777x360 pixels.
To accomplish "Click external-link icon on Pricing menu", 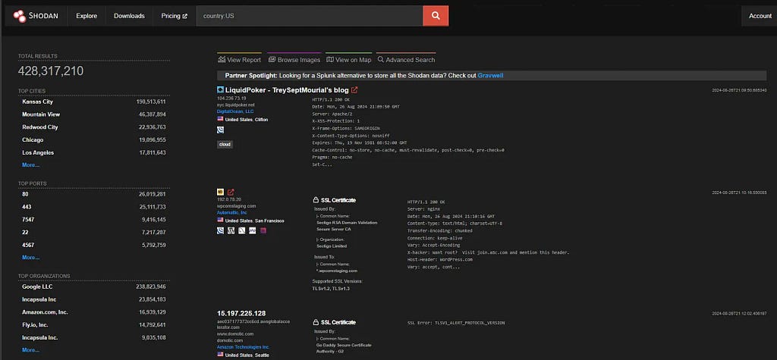I will coord(185,16).
